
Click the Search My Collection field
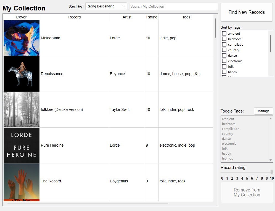(x=174, y=7)
